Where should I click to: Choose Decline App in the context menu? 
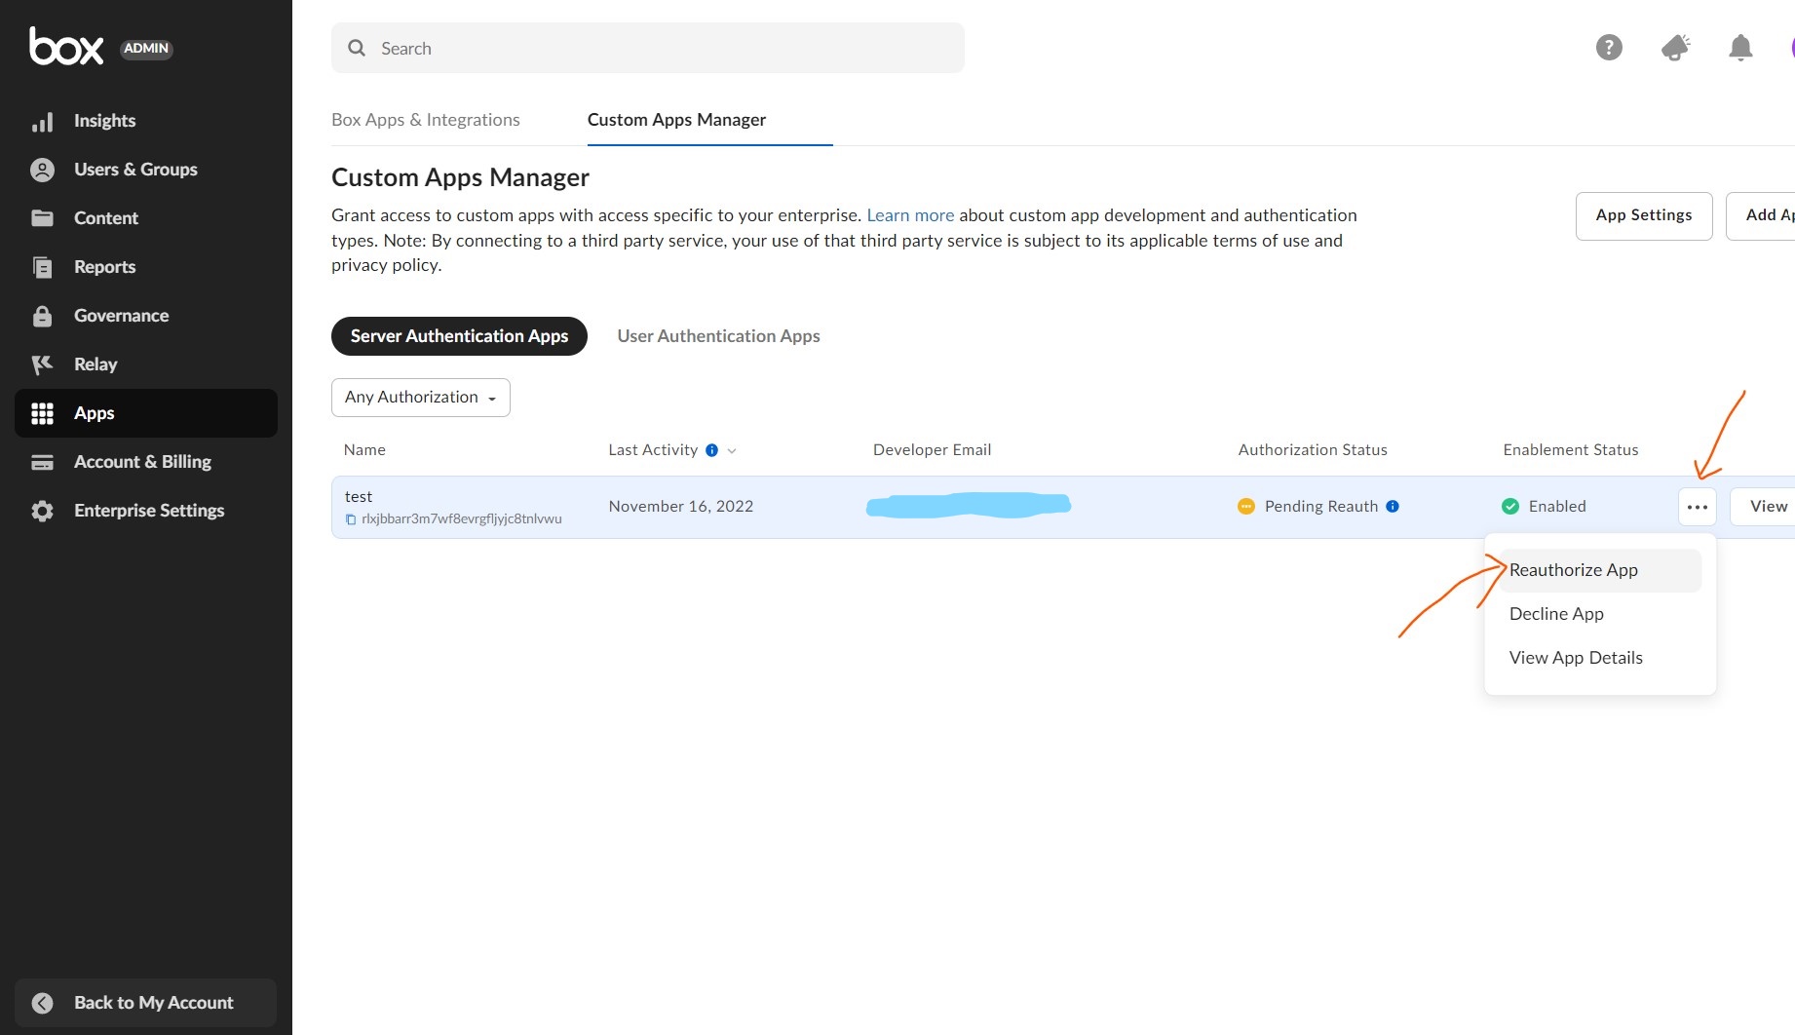click(1556, 614)
